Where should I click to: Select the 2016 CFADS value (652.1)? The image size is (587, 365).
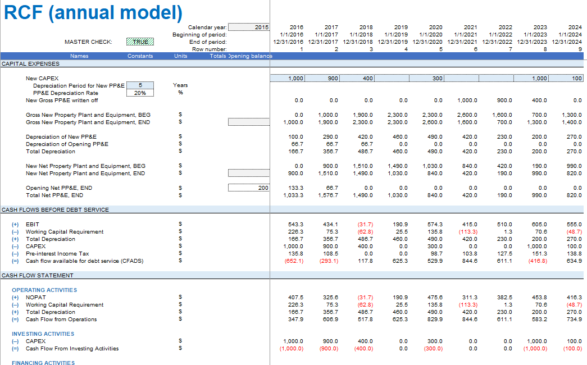tap(294, 261)
